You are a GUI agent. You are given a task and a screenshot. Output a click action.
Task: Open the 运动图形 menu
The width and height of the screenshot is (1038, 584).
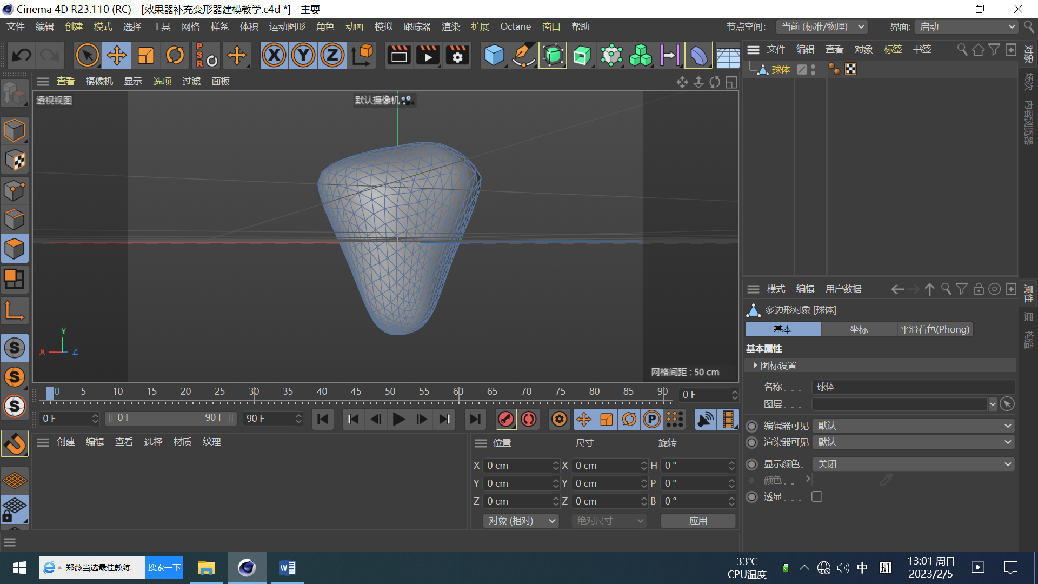pyautogui.click(x=287, y=26)
